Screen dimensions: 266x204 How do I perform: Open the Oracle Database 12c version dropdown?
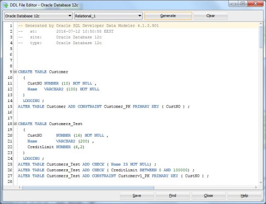coord(39,16)
